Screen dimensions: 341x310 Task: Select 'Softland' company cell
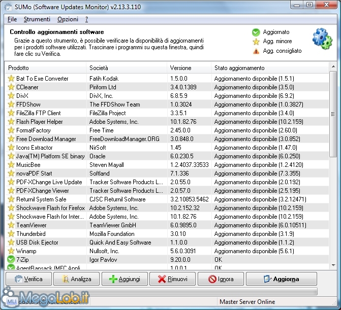point(100,174)
